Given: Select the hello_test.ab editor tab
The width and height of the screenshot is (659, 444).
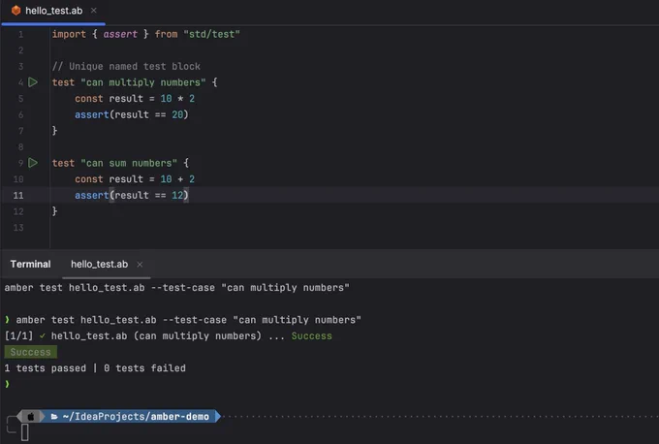Looking at the screenshot, I should pyautogui.click(x=53, y=11).
